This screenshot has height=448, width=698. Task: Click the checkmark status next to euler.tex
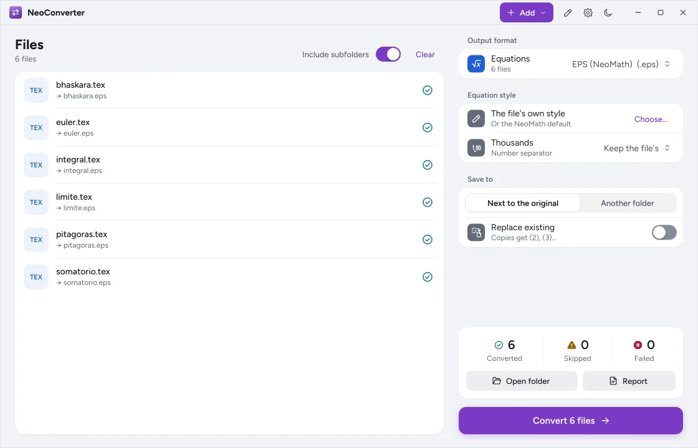428,128
